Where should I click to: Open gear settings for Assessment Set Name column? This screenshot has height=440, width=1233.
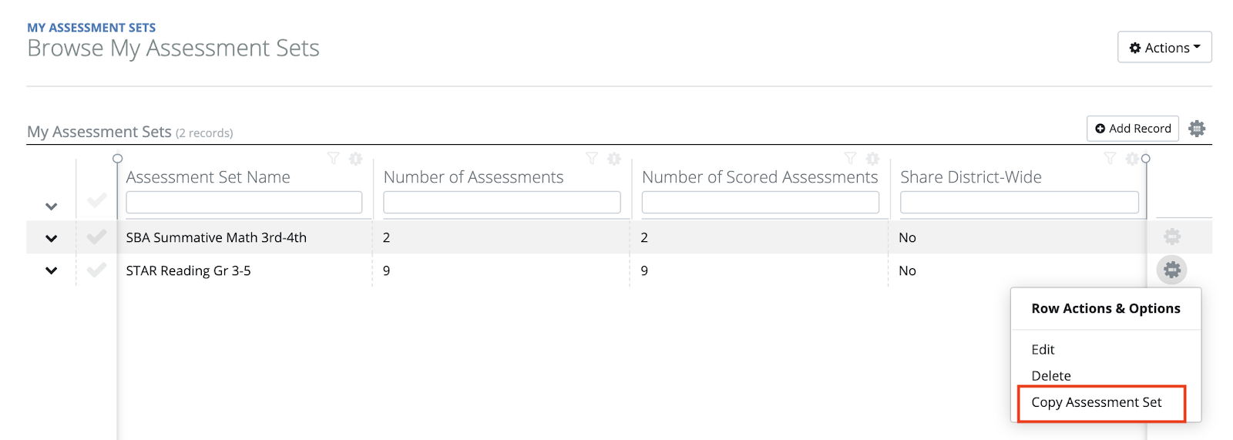point(355,159)
